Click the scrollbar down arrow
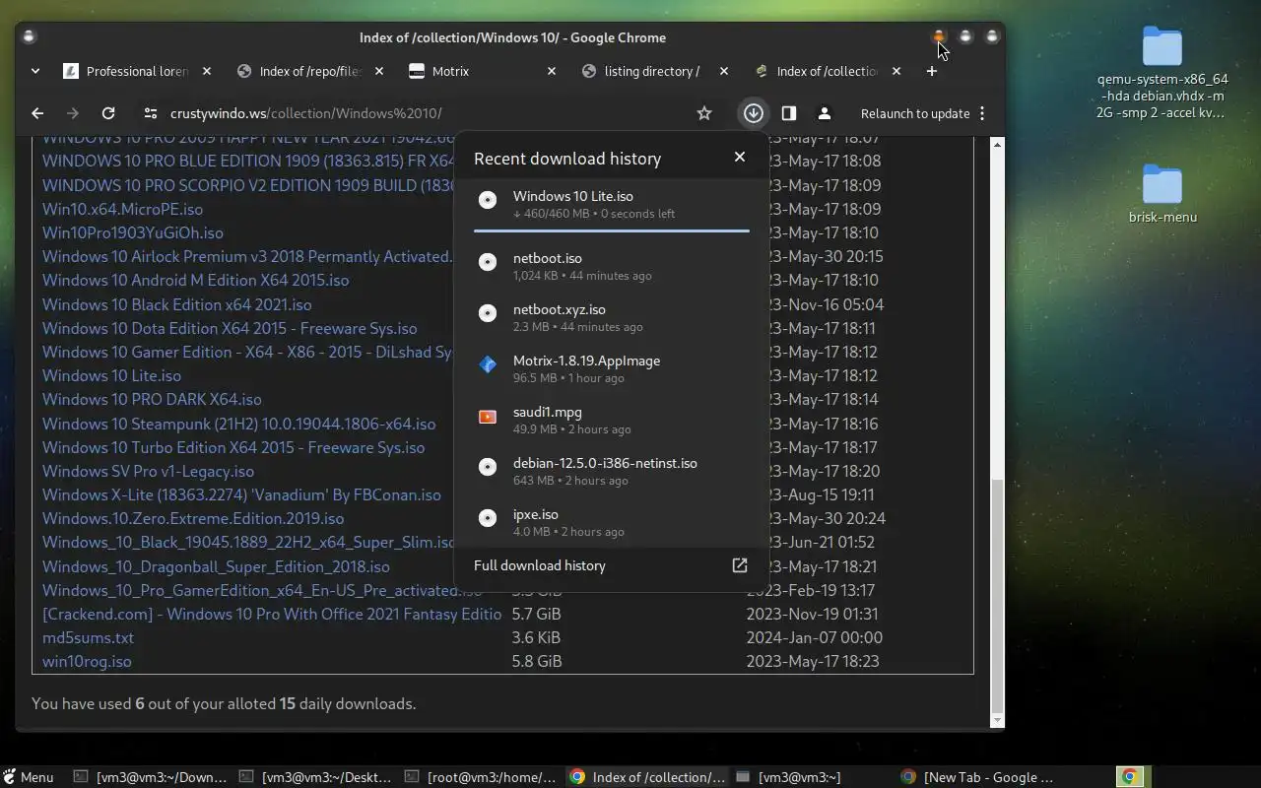Viewport: 1261px width, 788px height. click(x=997, y=721)
